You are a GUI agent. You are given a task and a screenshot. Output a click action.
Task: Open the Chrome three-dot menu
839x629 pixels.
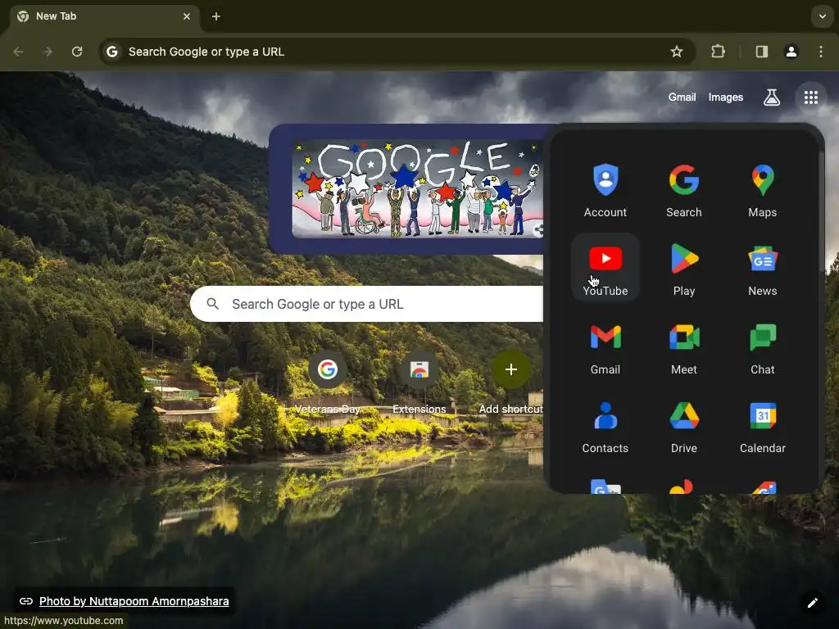click(x=821, y=52)
